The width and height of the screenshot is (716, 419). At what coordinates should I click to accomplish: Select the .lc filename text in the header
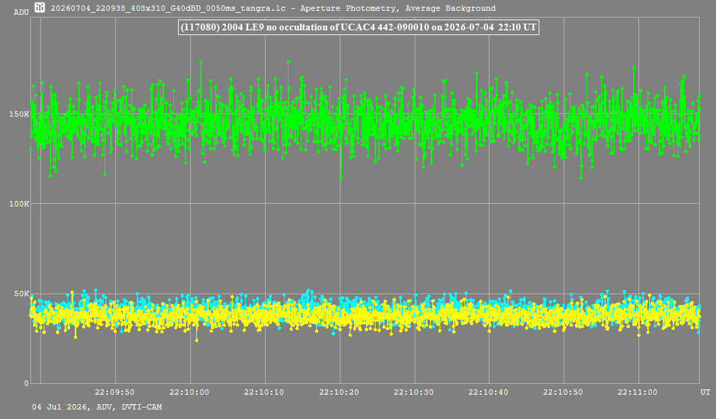pyautogui.click(x=168, y=8)
